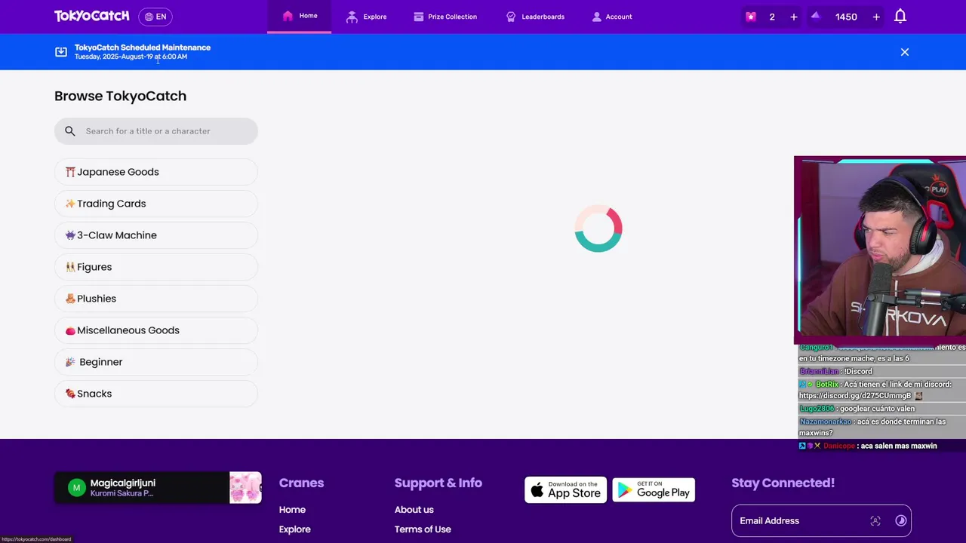Viewport: 966px width, 543px height.
Task: Select the Miscellaneous Goods category
Action: pos(156,330)
